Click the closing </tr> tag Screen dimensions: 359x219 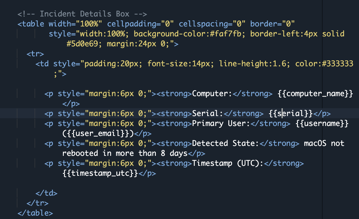click(x=37, y=203)
